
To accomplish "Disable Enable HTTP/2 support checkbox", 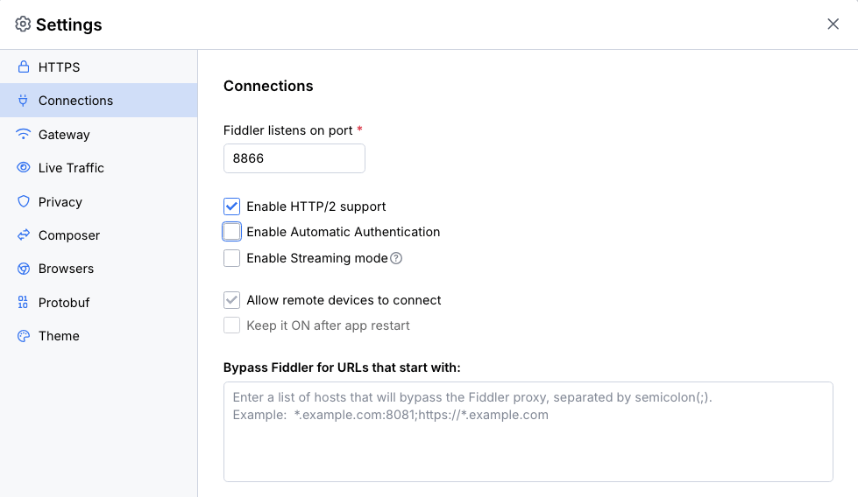I will click(231, 206).
